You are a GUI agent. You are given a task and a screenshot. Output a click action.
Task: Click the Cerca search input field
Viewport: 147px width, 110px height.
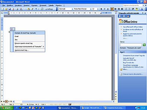[x=131, y=45]
